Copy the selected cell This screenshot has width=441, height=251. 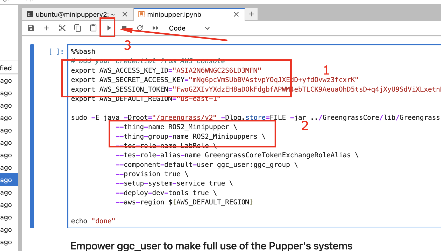(x=77, y=28)
